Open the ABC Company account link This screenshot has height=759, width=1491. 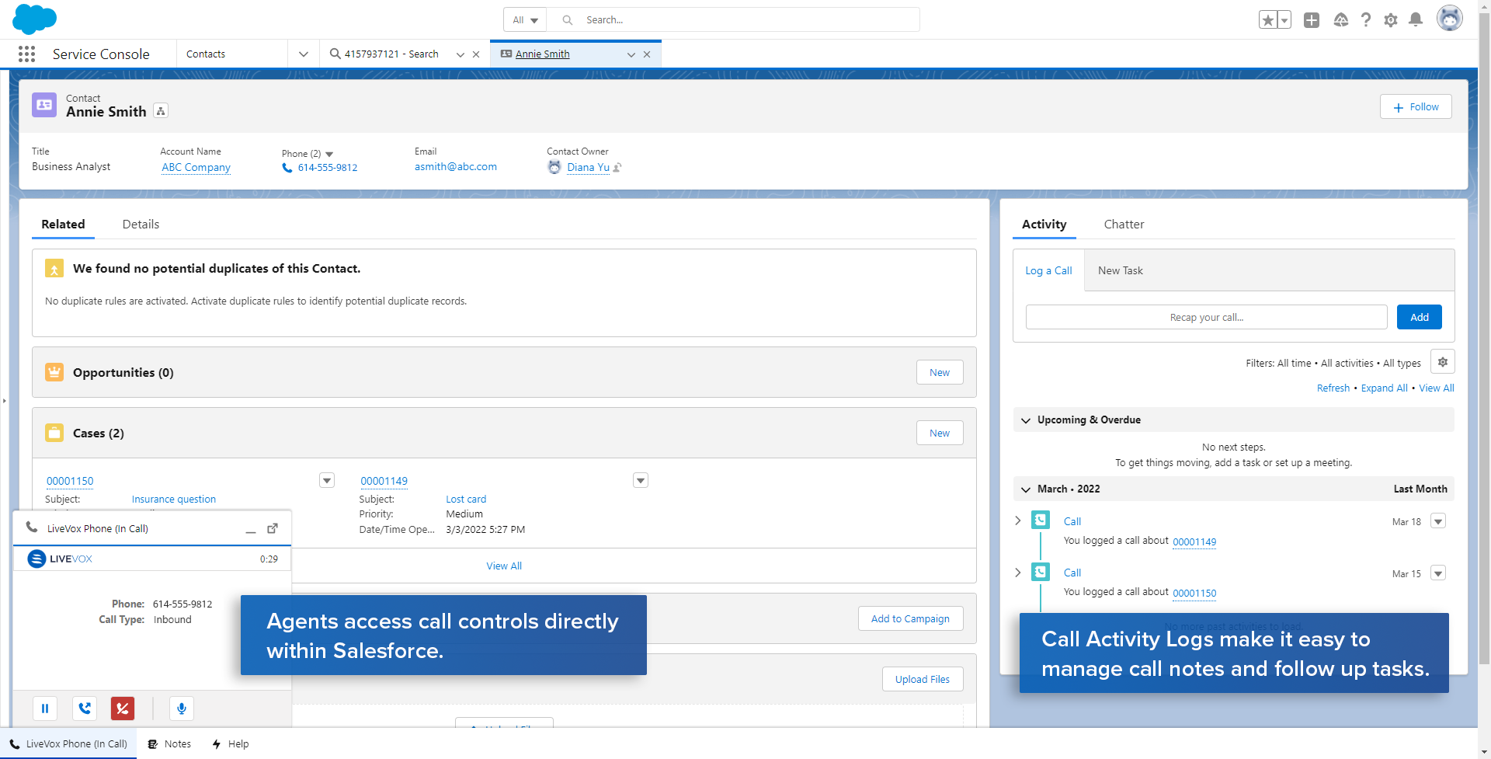pos(196,167)
